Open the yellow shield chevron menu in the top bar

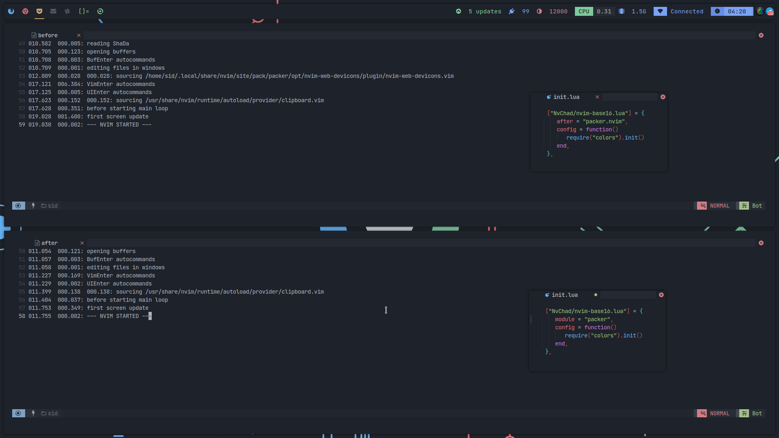[x=39, y=11]
